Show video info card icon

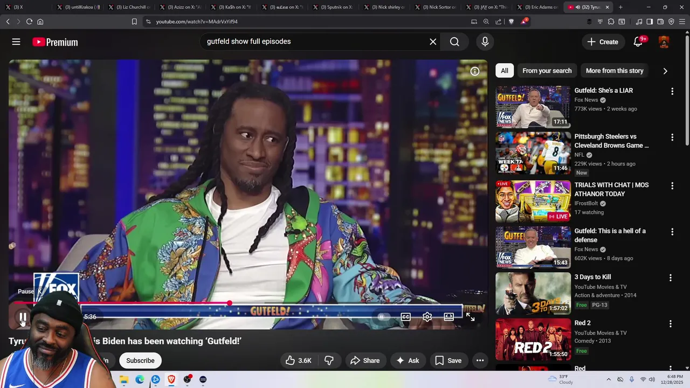point(475,71)
